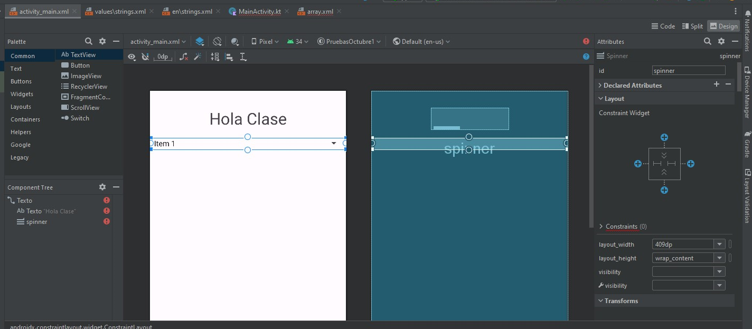Click the Infer Constraints magic wand
Viewport: 752px width, 329px height.
pyautogui.click(x=198, y=57)
